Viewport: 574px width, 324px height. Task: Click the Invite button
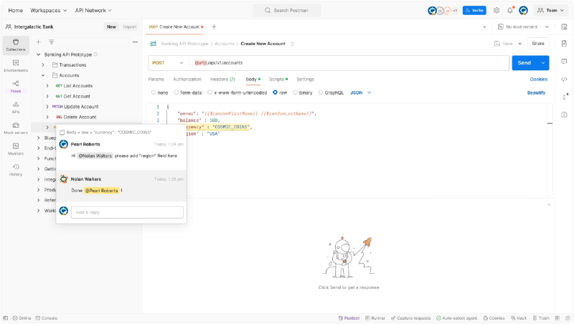(x=474, y=10)
